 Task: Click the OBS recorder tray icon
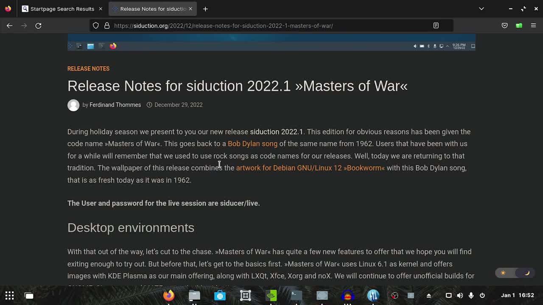tap(395, 295)
